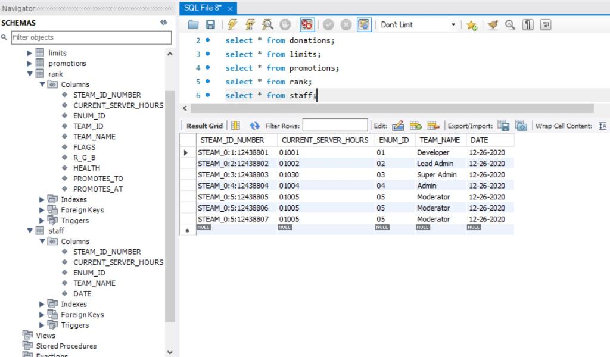Switch to the SQL File 8 tab
This screenshot has height=357, width=610.
201,8
